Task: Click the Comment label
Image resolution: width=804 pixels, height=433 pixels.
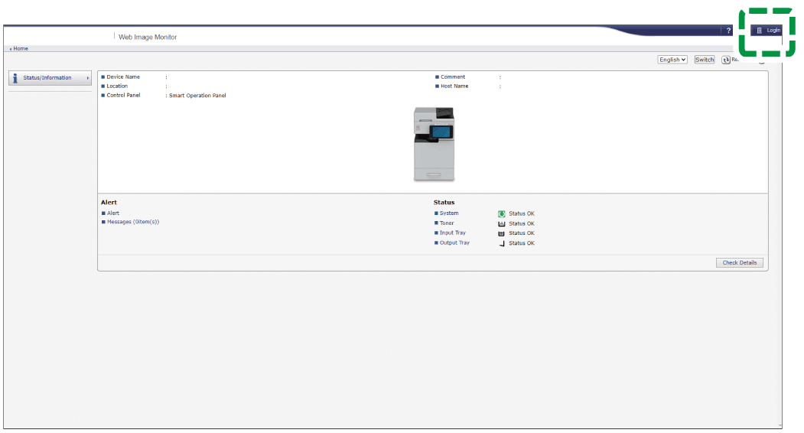Action: [453, 77]
